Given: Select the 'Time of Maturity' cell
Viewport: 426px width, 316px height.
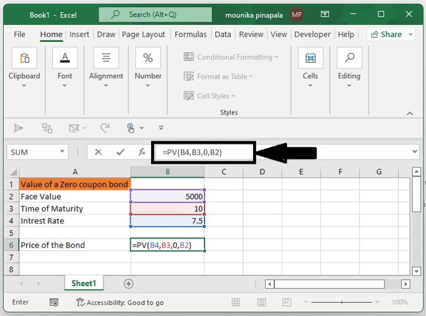Looking at the screenshot, I should coord(75,209).
